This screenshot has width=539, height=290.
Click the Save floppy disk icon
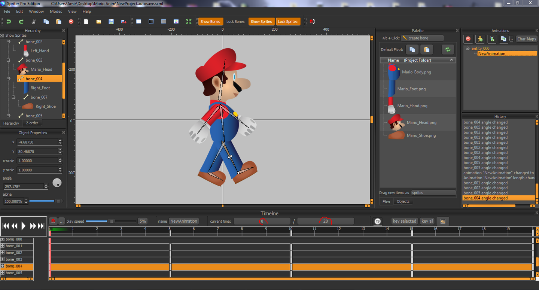point(111,22)
